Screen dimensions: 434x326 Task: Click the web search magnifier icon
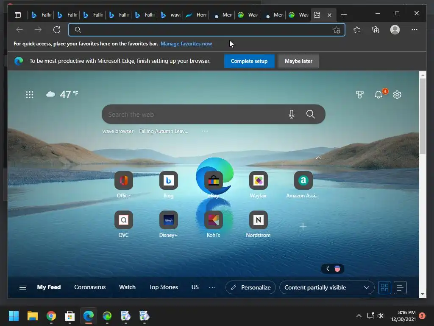click(x=311, y=114)
